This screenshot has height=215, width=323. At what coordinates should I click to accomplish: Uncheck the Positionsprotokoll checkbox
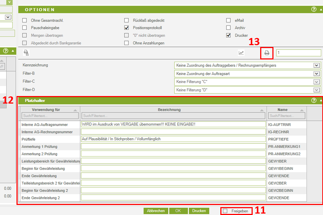126,28
